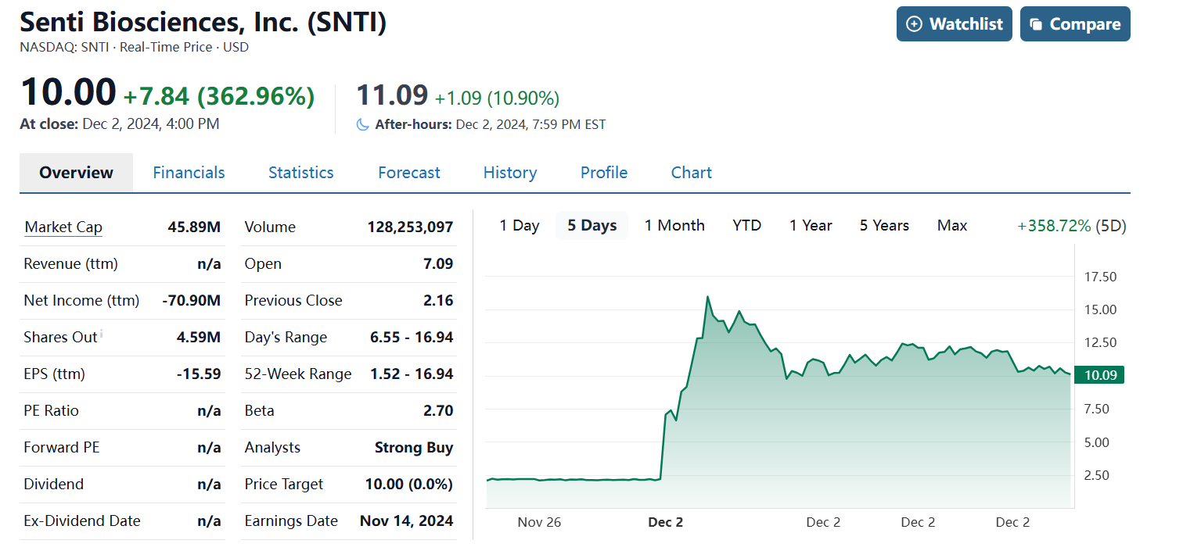Screen dimensions: 1183x558
Task: Show the YTD chart range
Action: pos(746,226)
